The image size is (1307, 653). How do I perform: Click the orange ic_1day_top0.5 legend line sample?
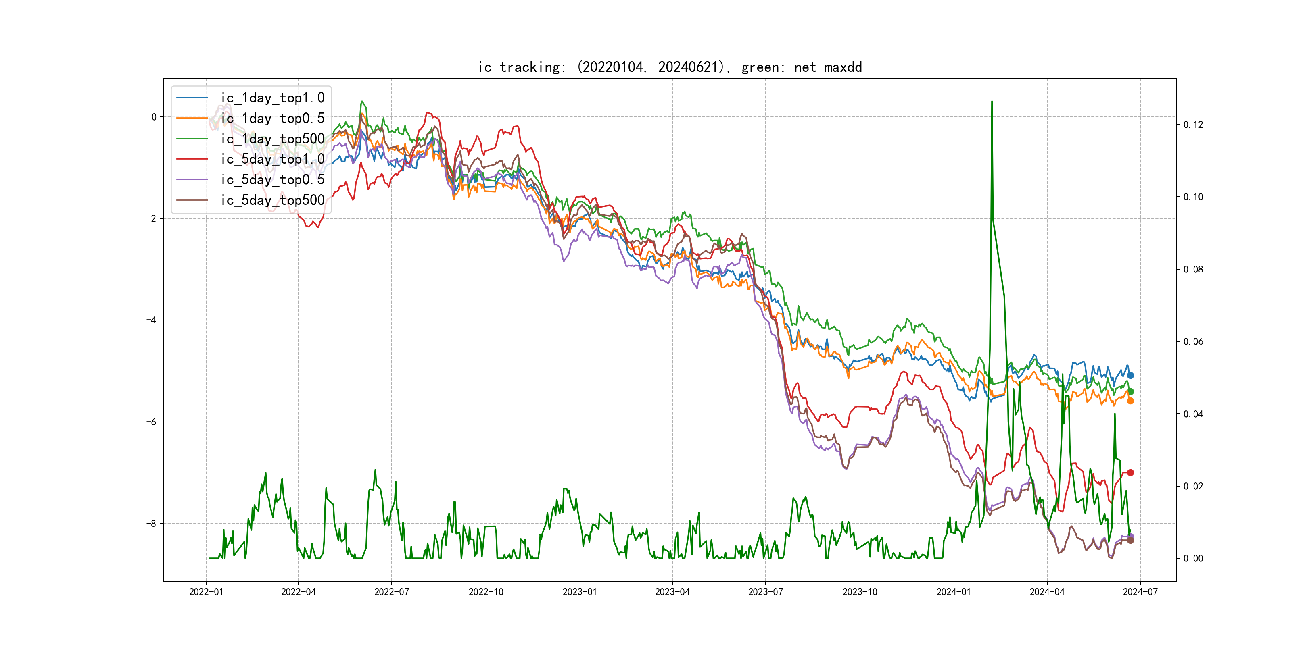tap(192, 118)
